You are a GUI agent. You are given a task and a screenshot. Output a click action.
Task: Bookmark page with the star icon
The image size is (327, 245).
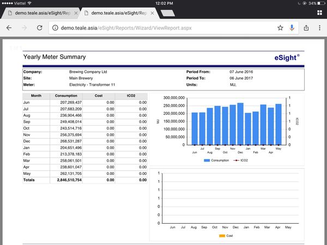(280, 28)
